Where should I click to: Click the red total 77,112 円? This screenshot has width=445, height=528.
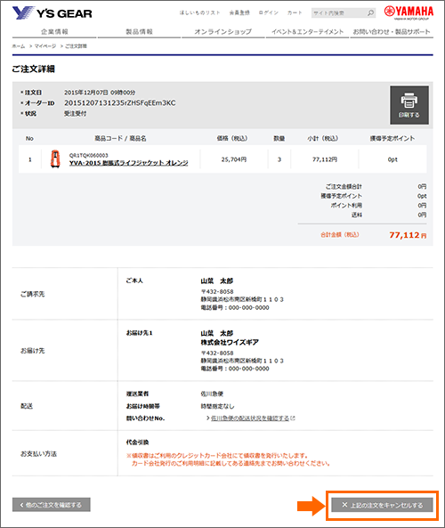click(x=408, y=235)
